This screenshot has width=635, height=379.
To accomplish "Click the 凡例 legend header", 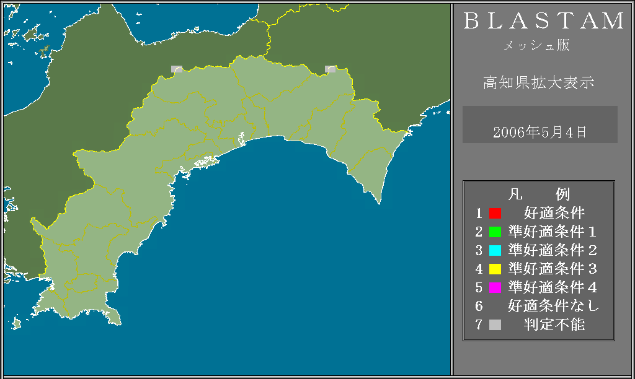I will pyautogui.click(x=538, y=194).
